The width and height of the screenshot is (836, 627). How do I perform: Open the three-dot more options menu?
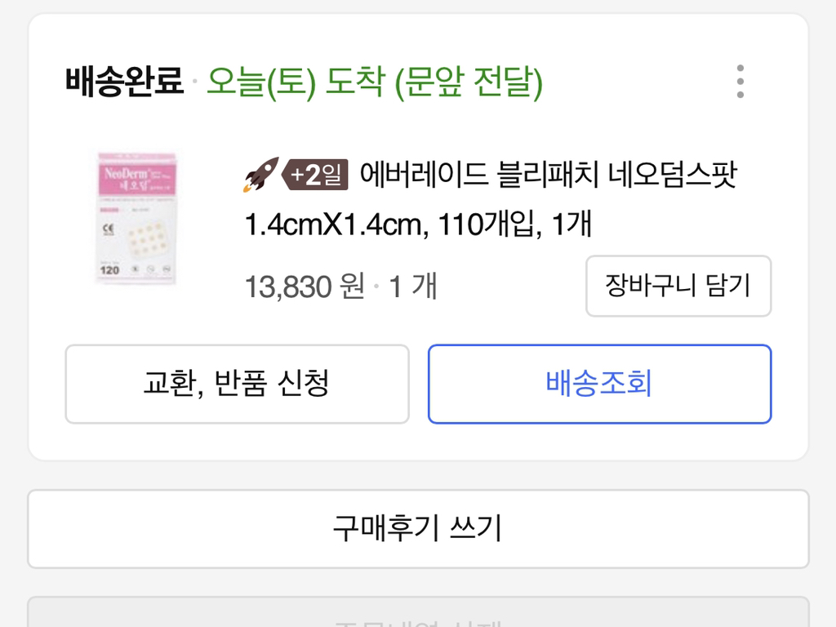pyautogui.click(x=740, y=82)
